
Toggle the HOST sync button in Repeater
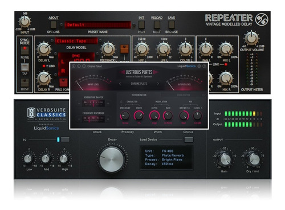(x=25, y=83)
